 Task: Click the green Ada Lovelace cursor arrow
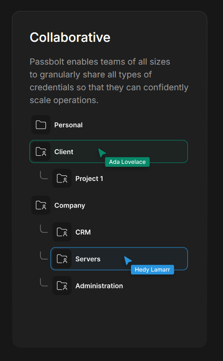point(102,152)
